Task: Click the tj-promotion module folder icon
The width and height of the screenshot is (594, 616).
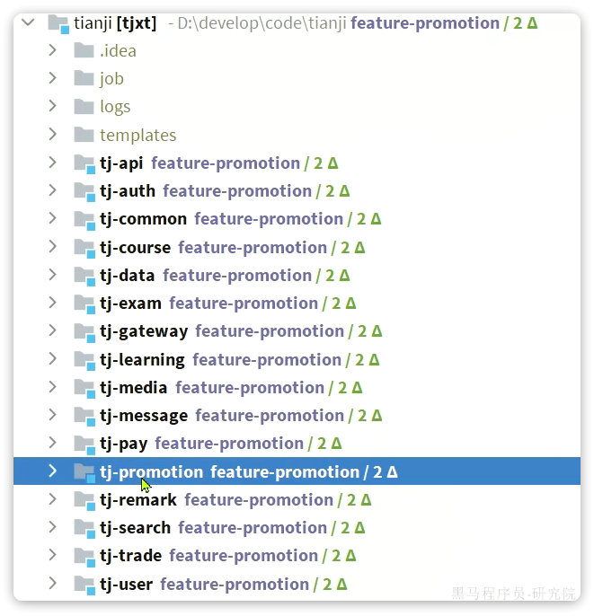Action: (x=84, y=472)
